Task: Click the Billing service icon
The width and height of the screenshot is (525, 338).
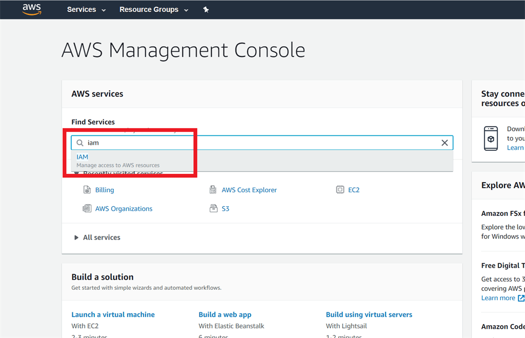Action: (x=87, y=190)
